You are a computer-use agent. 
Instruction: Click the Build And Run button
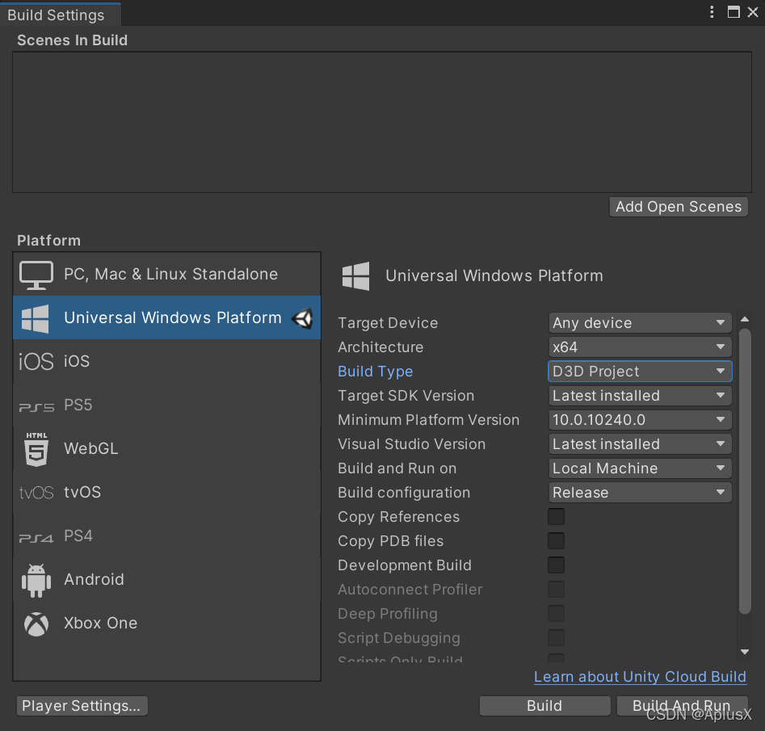pyautogui.click(x=683, y=705)
